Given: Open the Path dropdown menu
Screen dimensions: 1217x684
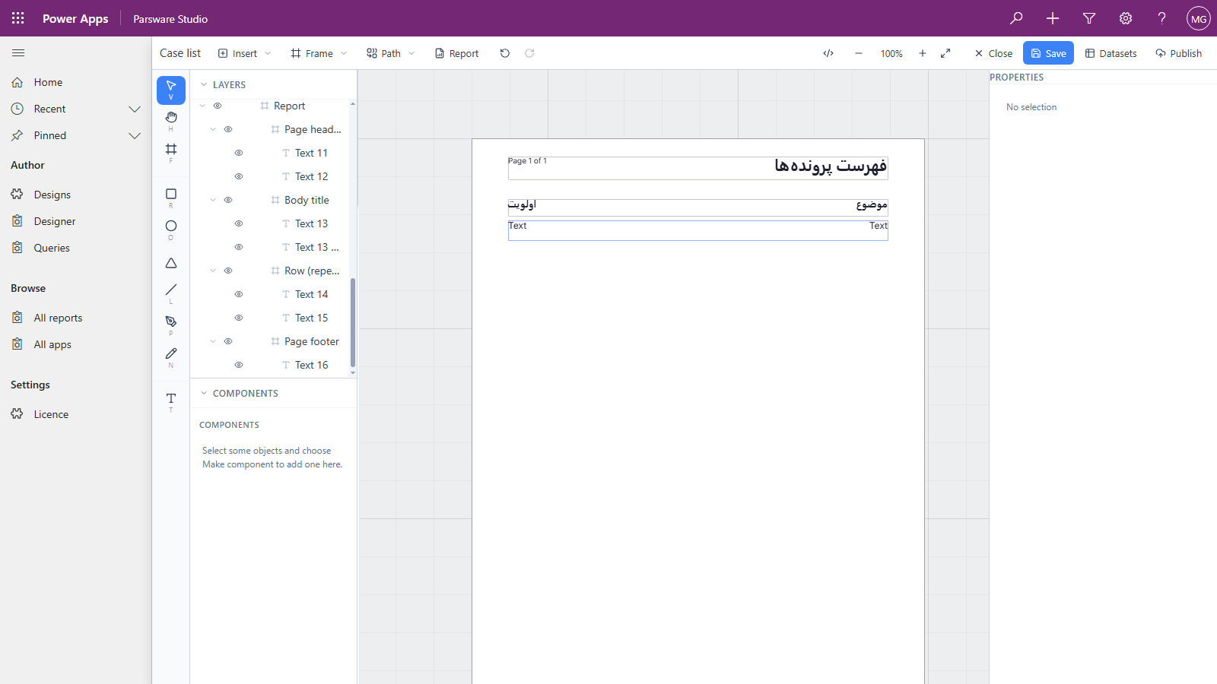Looking at the screenshot, I should (390, 53).
